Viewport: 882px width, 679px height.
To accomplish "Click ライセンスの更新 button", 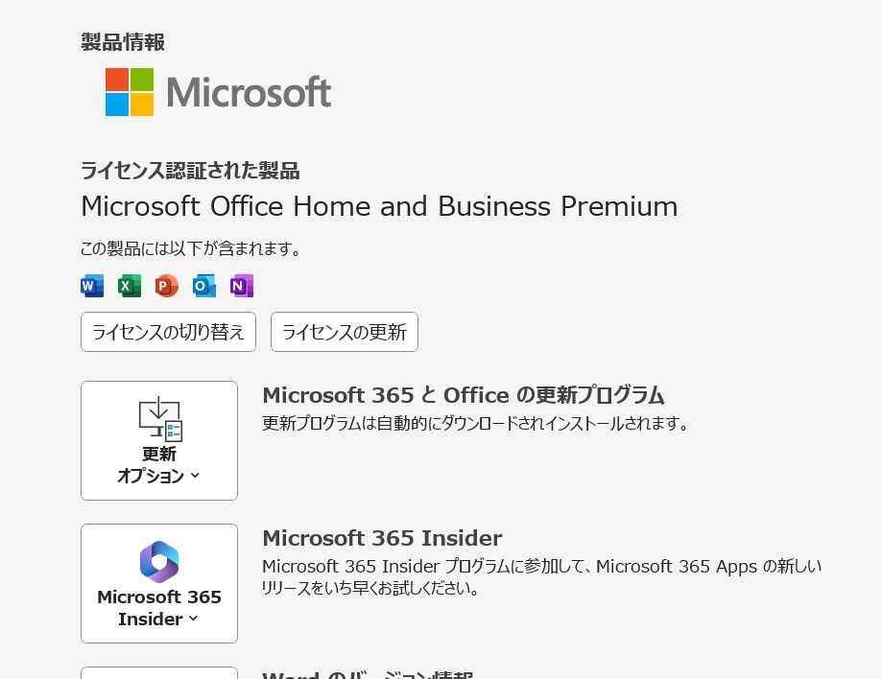I will pyautogui.click(x=345, y=332).
